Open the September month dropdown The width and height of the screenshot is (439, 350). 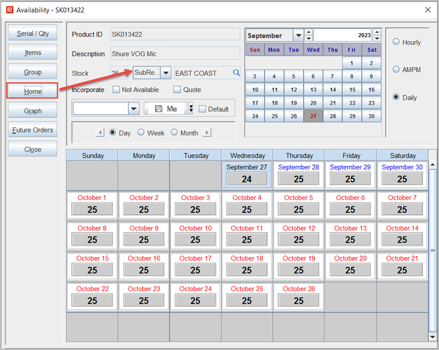click(298, 36)
